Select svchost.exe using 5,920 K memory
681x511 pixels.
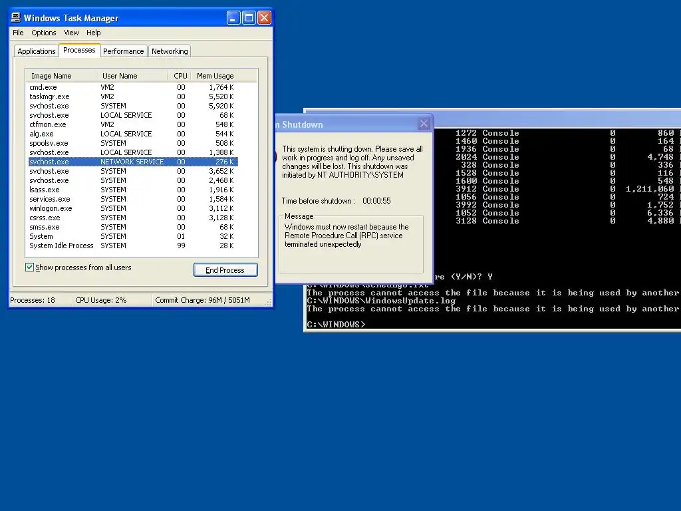132,106
